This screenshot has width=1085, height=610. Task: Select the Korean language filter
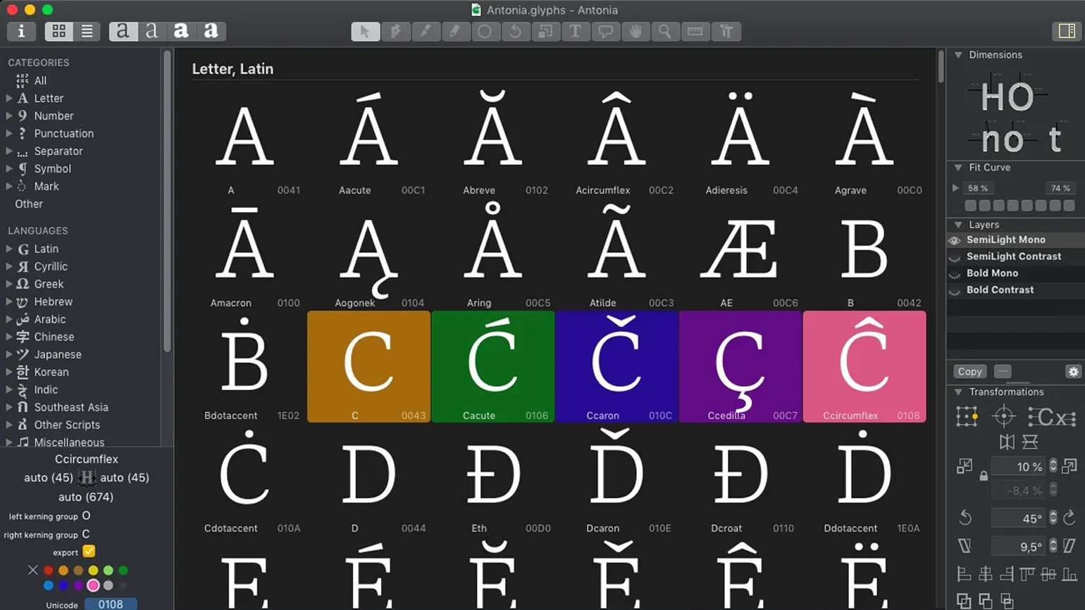[x=51, y=372]
